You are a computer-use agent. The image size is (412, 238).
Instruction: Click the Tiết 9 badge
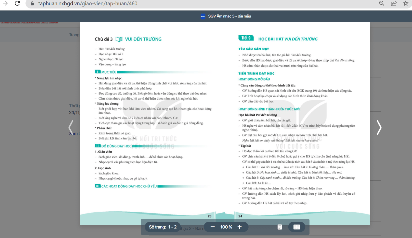(246, 38)
